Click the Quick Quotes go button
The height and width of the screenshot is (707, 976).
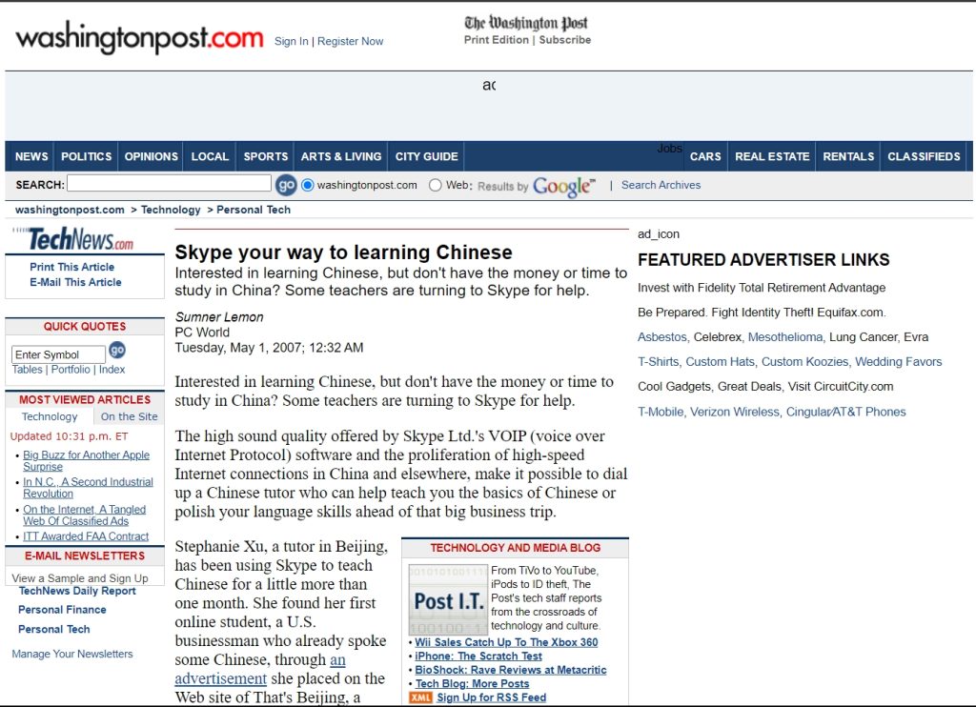(x=117, y=351)
